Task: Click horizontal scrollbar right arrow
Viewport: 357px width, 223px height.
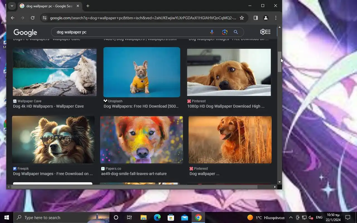Action: (275, 187)
